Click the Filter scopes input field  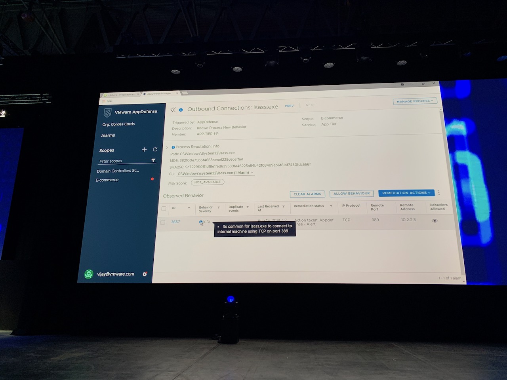(123, 161)
